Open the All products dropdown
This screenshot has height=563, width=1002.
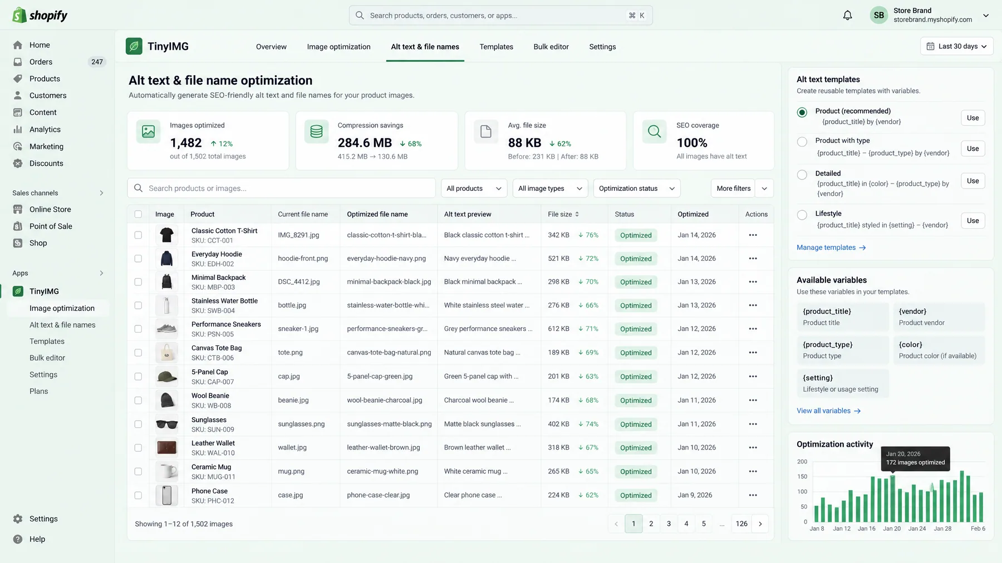point(474,189)
